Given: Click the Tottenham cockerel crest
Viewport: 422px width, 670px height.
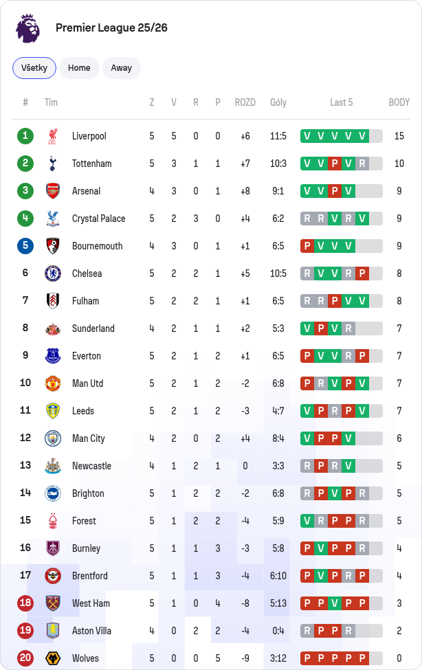Looking at the screenshot, I should click(x=53, y=164).
